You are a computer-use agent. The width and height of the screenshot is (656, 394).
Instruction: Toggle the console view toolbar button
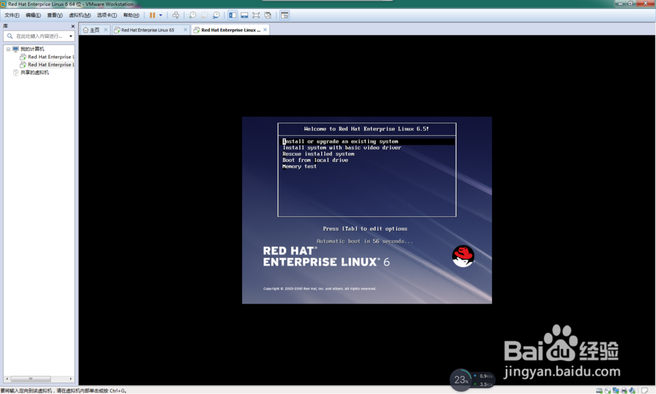(x=285, y=15)
